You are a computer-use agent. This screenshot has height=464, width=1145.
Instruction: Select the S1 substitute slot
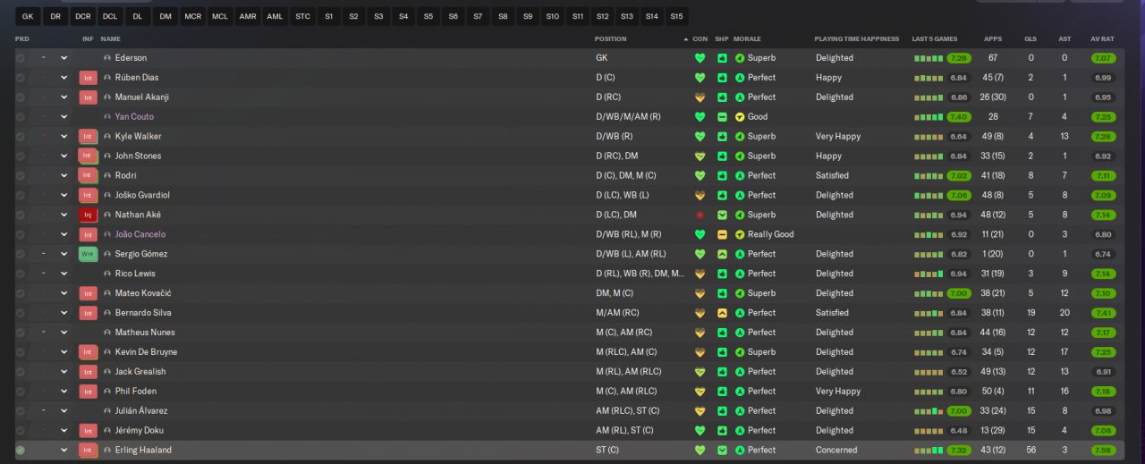pos(329,16)
